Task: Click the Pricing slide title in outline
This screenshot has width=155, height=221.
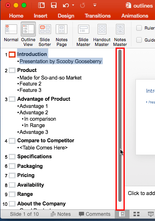Action: coord(26,175)
